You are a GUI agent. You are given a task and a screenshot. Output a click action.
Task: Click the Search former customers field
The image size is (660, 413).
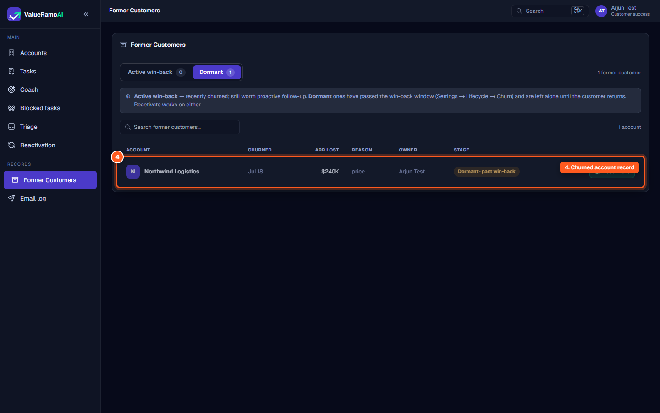[x=180, y=127]
